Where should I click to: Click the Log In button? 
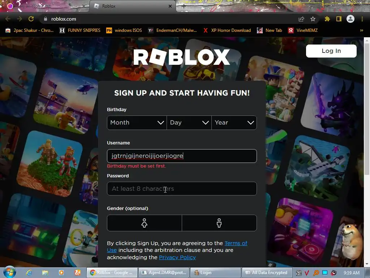331,51
